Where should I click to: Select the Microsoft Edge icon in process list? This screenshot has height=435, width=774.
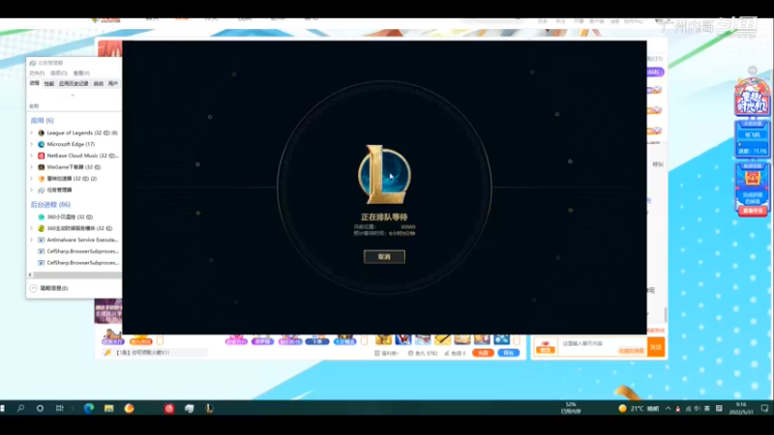[41, 144]
